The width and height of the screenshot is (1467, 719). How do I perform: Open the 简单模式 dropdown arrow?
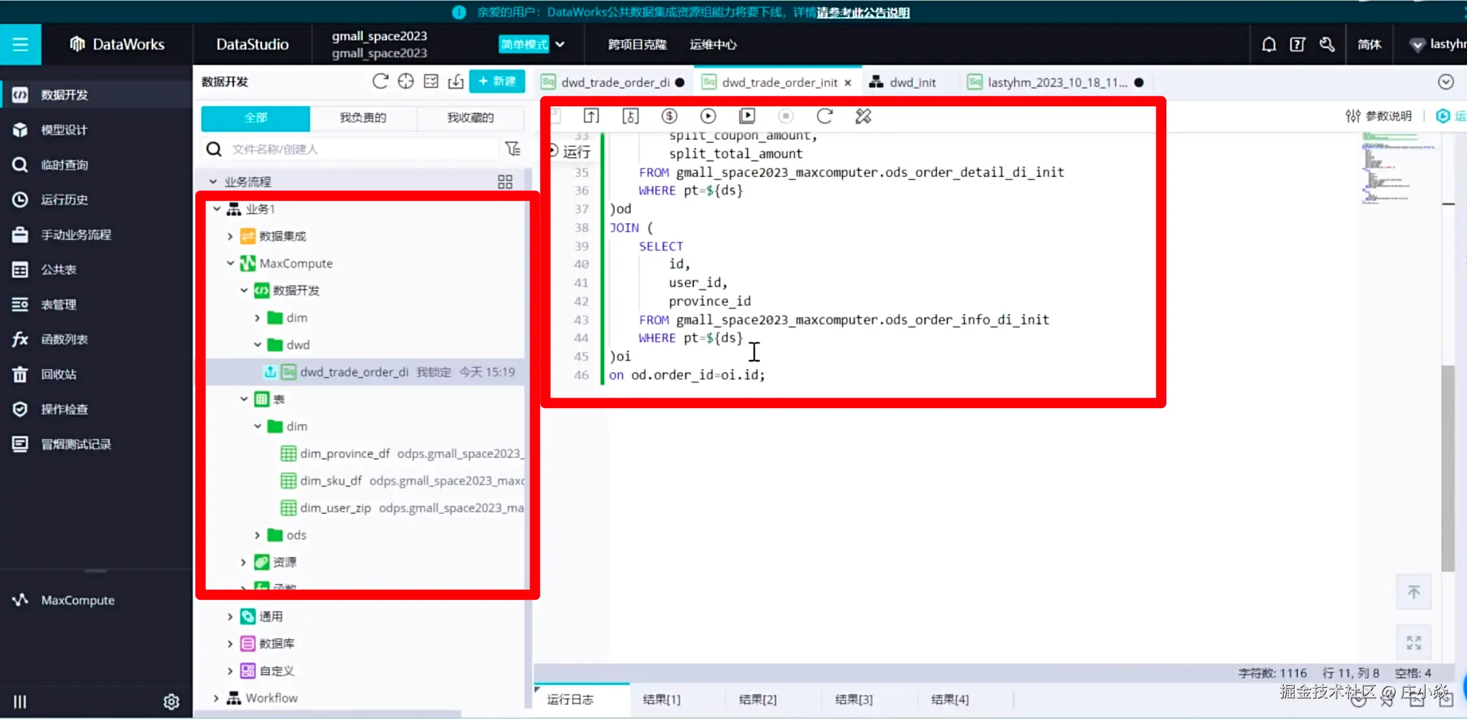(x=560, y=45)
